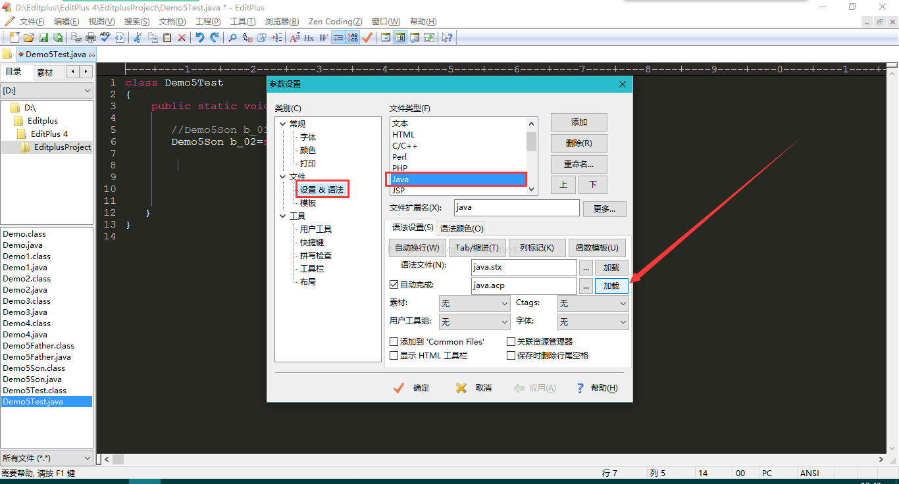Click the 函数模板(U) button
The height and width of the screenshot is (484, 899).
pos(597,248)
